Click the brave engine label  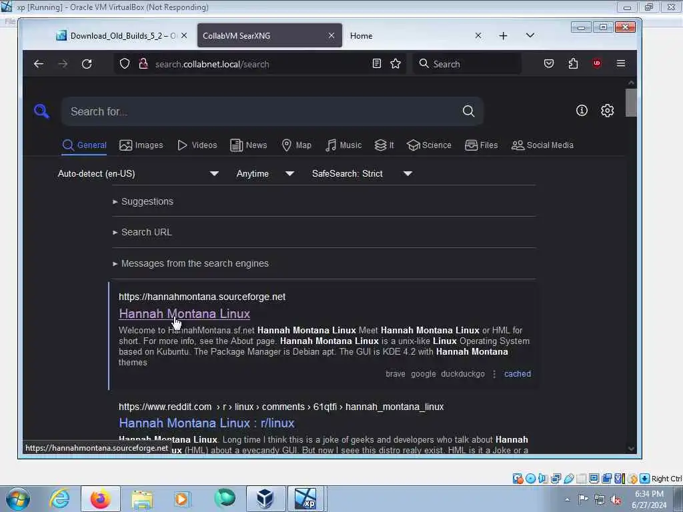(395, 373)
